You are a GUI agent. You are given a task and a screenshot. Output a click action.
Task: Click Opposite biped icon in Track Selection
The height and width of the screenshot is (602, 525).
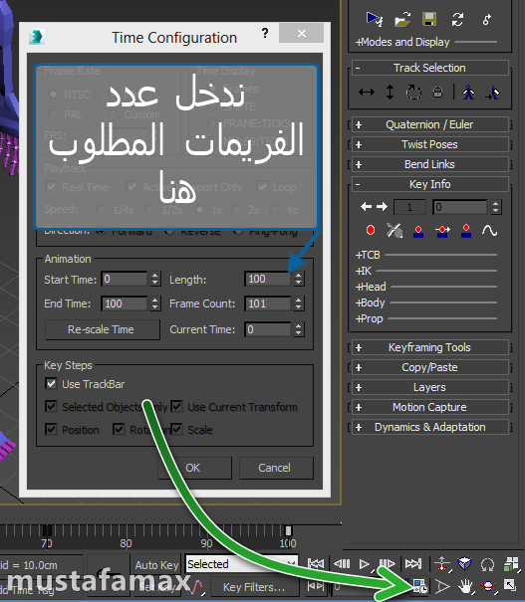point(492,93)
